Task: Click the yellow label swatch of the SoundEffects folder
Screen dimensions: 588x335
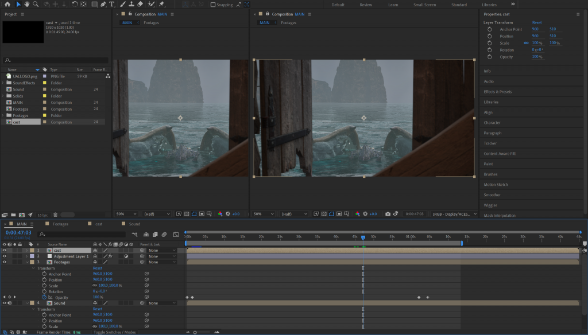Action: (45, 83)
